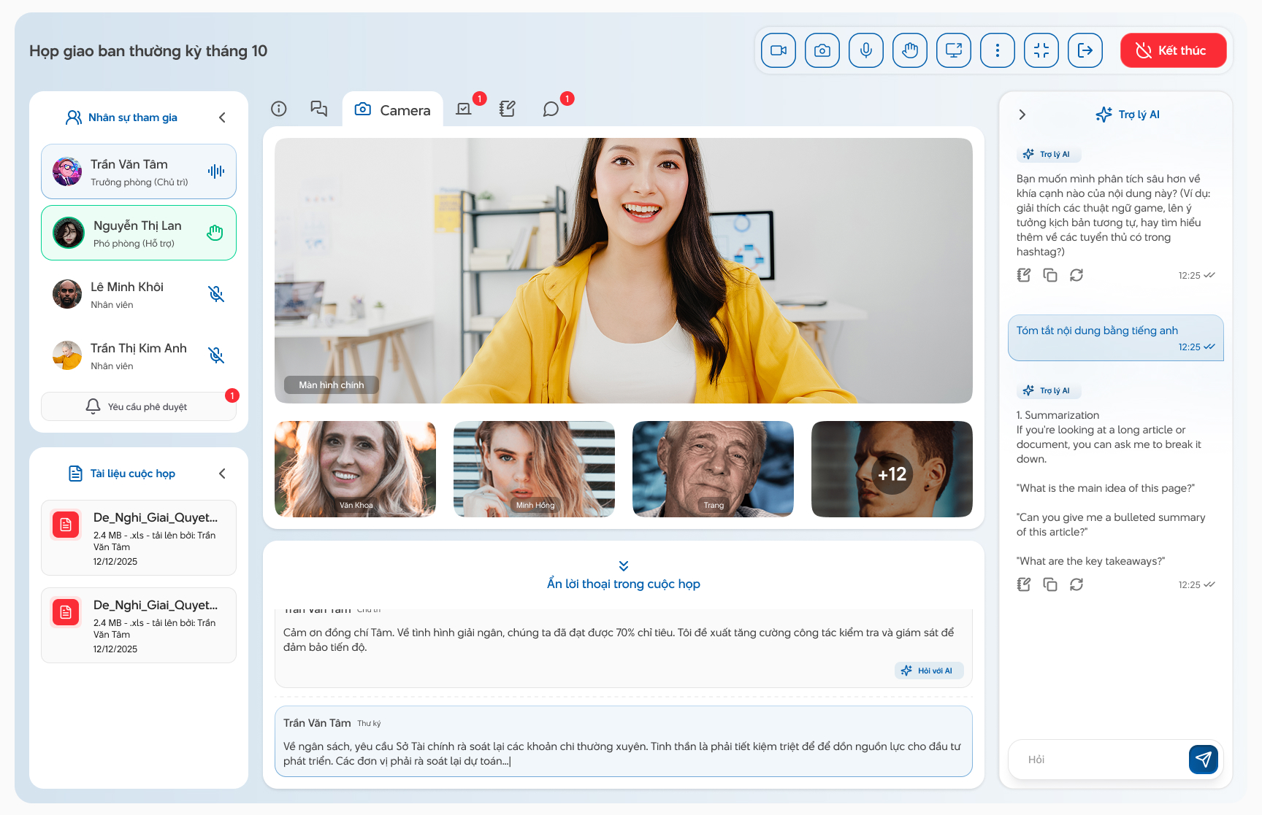Image resolution: width=1262 pixels, height=815 pixels.
Task: Regenerate the Summarization AI reply
Action: pos(1076,584)
